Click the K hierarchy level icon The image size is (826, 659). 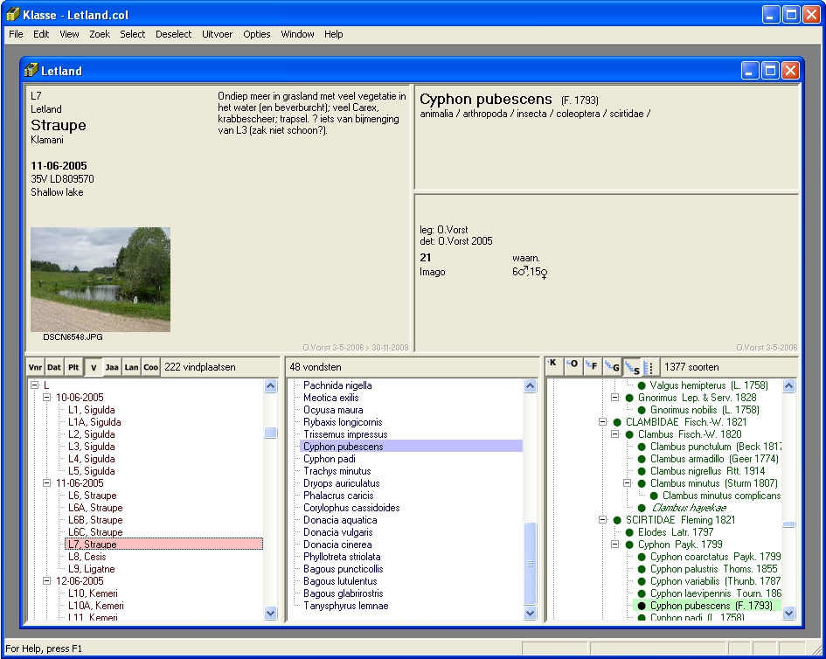point(554,367)
